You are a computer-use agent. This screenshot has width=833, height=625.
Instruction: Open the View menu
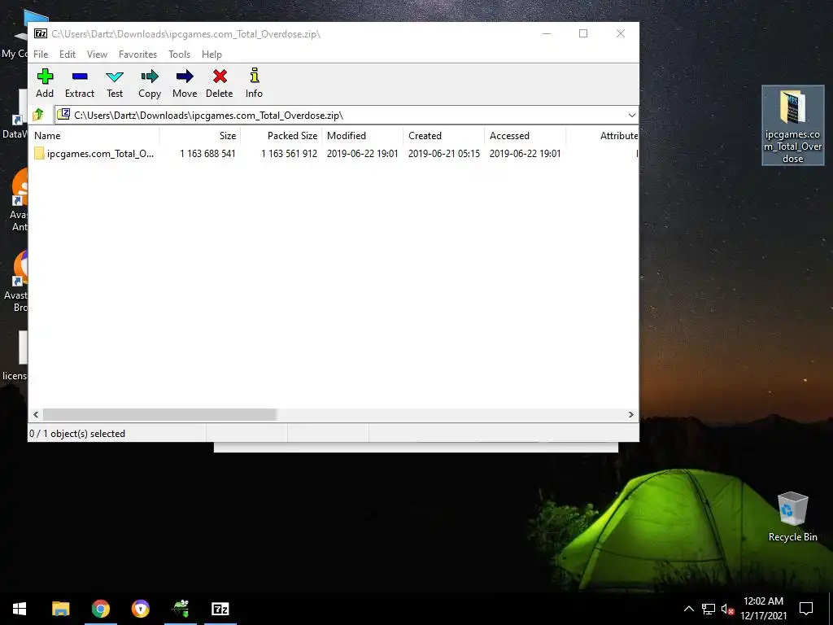98,55
